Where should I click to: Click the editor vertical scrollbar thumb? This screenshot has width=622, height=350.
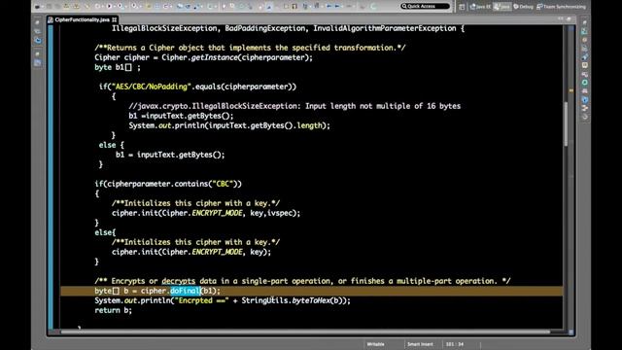coord(566,123)
